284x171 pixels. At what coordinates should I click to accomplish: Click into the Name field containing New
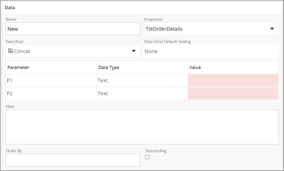pos(73,29)
